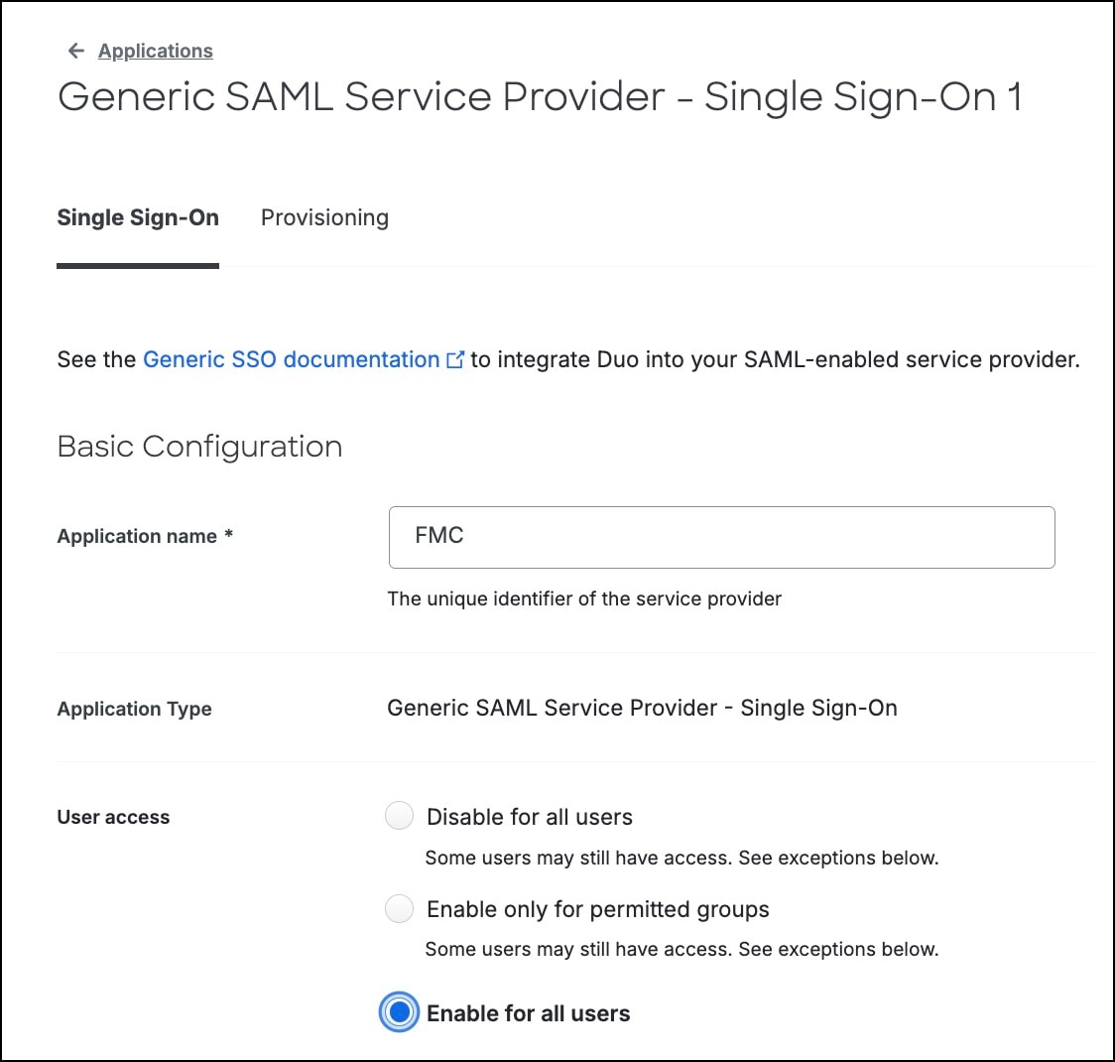Click the User access row label
Screen dimensions: 1115x1062
pos(114,818)
